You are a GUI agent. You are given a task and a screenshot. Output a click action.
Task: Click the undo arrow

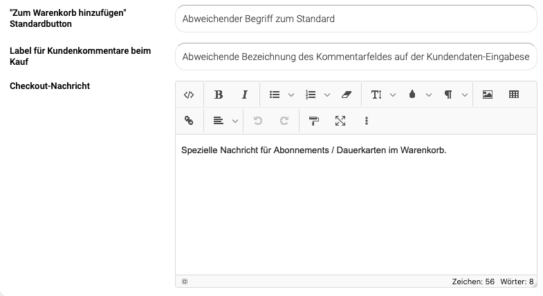click(258, 121)
